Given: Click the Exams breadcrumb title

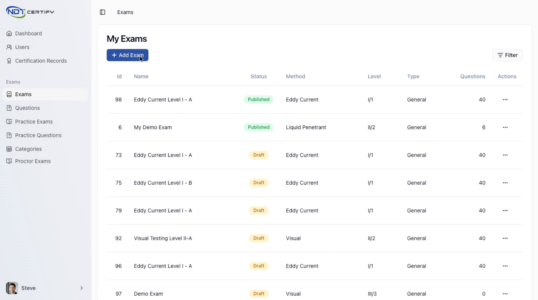Looking at the screenshot, I should (x=125, y=12).
